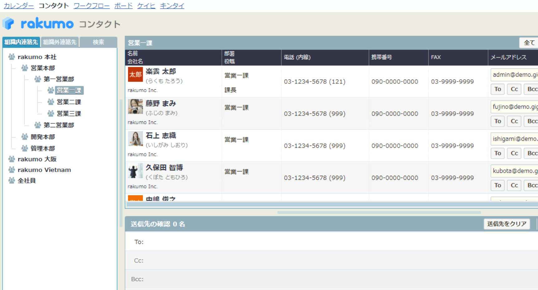Click the rakumo cube logo icon
Screen dimensions: 538x290
[x=8, y=23]
